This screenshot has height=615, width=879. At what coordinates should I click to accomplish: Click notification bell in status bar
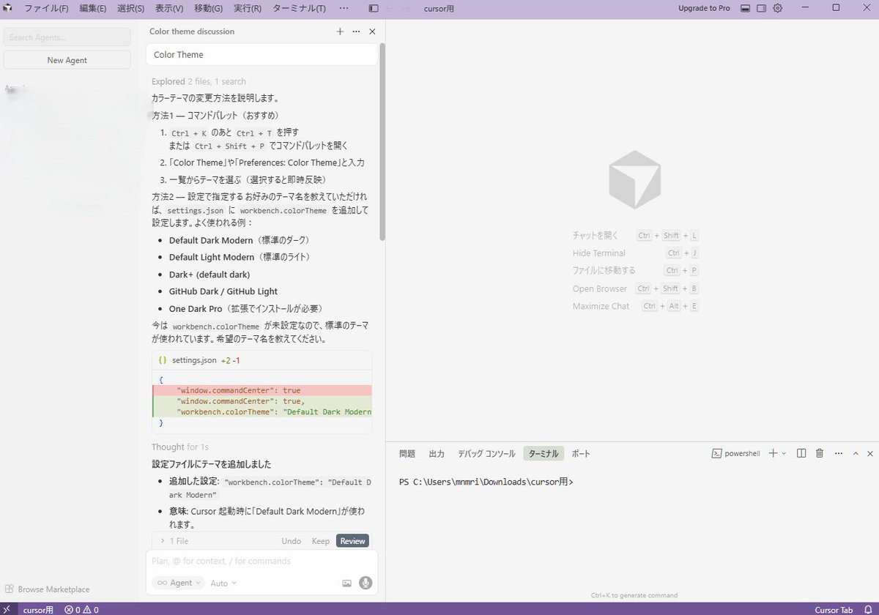(x=869, y=609)
